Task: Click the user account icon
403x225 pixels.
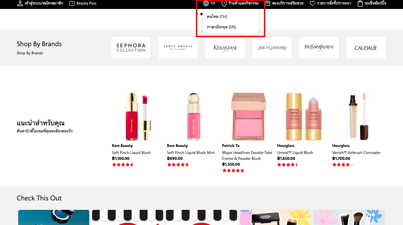Action: pos(20,3)
